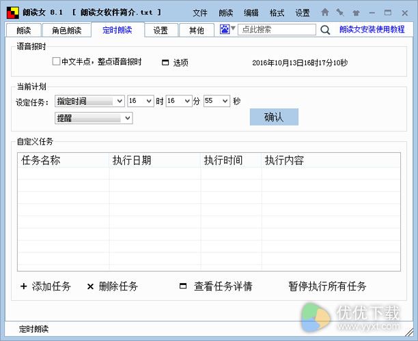Screen dimensions: 418x341
Task: Open the 文件 menu
Action: [x=200, y=12]
